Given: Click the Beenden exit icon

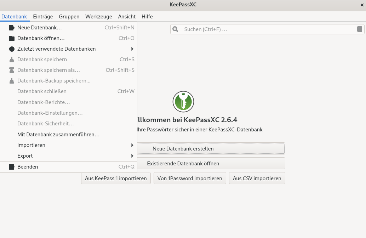Looking at the screenshot, I should pyautogui.click(x=12, y=167).
